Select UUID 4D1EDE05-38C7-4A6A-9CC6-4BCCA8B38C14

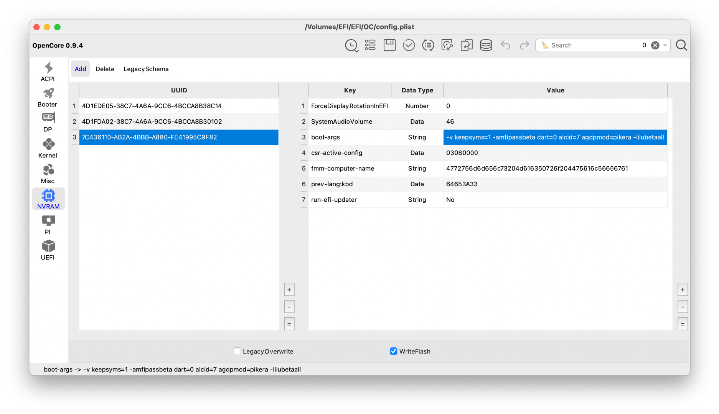pyautogui.click(x=179, y=106)
